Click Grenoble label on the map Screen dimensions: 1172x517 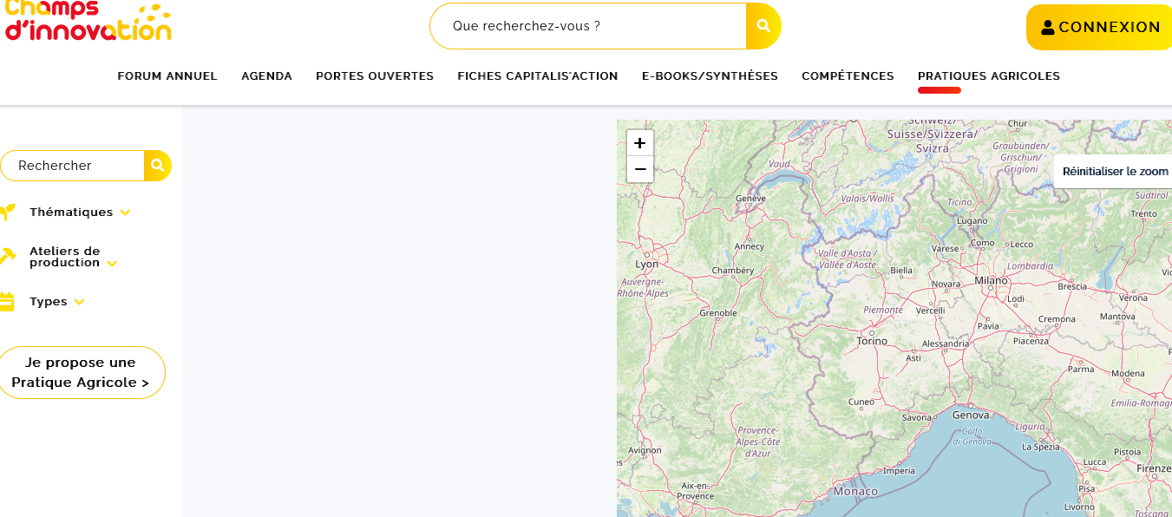click(x=718, y=313)
